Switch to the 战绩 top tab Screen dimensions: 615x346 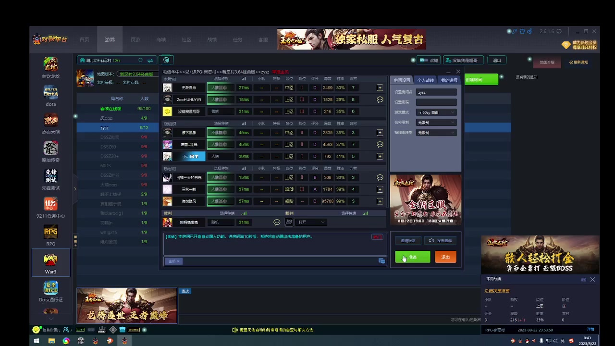pos(212,40)
